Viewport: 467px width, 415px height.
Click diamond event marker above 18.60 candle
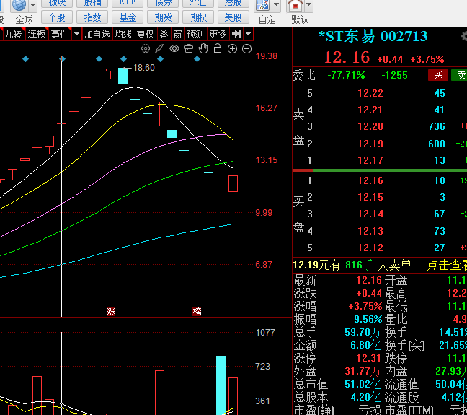point(124,59)
